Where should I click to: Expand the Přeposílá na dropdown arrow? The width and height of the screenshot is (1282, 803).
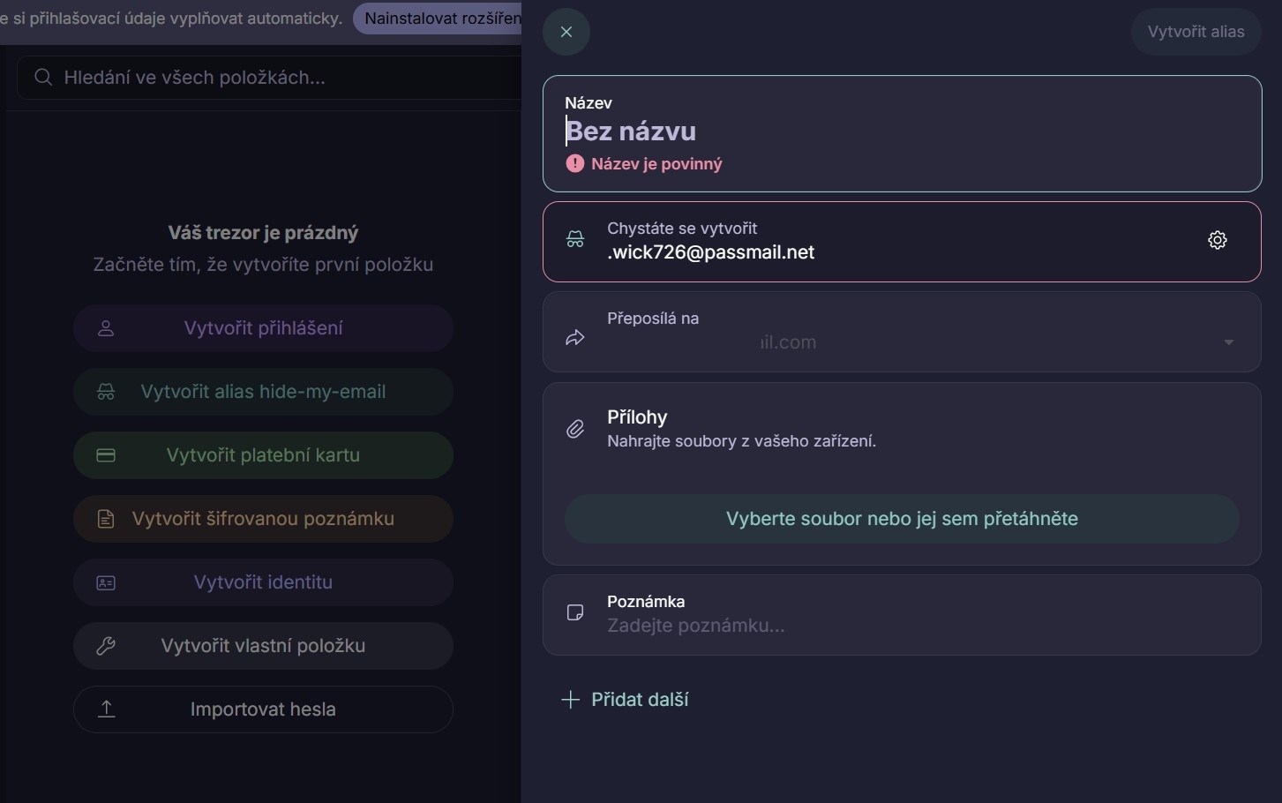click(1228, 342)
